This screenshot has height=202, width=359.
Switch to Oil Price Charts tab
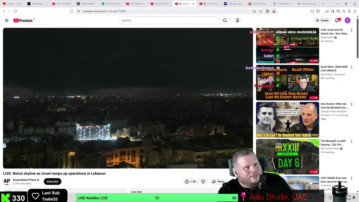[258, 4]
